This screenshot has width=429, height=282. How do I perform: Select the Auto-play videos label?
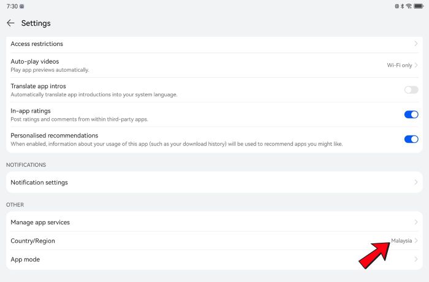coord(35,62)
